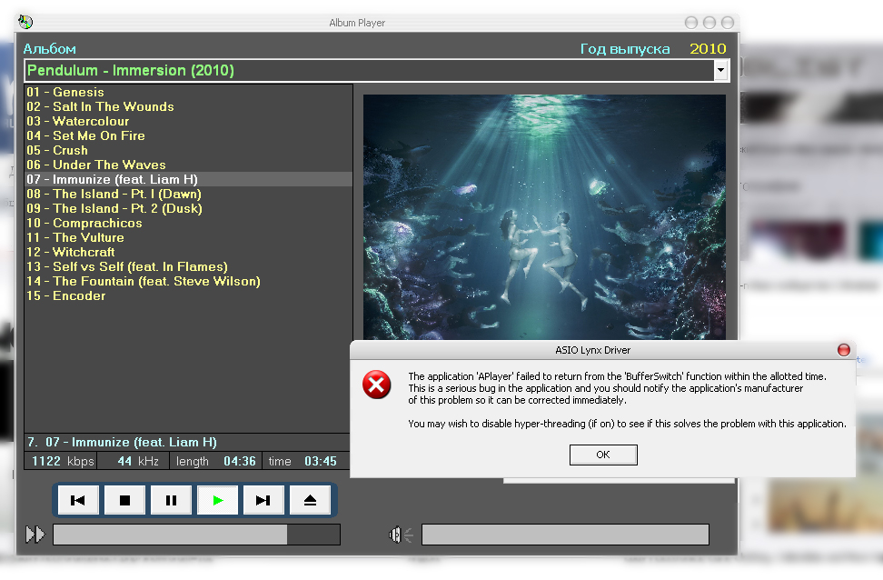Select track 07 - Immunize in the track list
The height and width of the screenshot is (580, 883).
pos(189,179)
